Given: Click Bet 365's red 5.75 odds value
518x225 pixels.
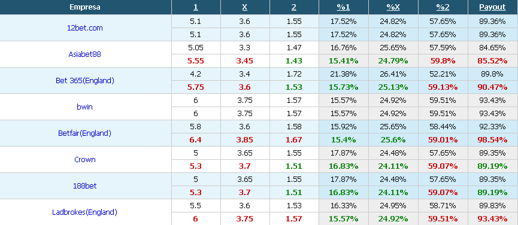Looking at the screenshot, I should click(x=196, y=87).
